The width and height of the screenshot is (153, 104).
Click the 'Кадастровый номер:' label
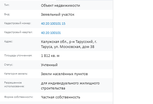coord(18,23)
